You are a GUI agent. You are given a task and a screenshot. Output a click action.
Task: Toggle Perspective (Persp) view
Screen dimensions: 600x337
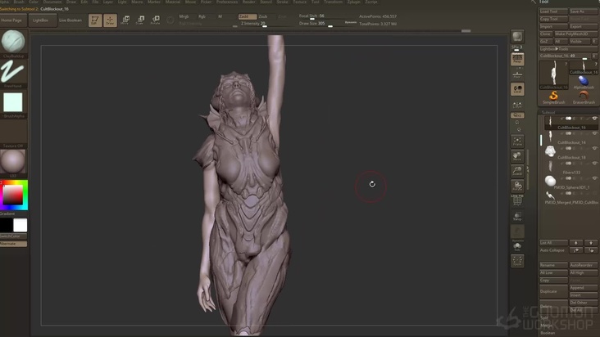tap(517, 59)
